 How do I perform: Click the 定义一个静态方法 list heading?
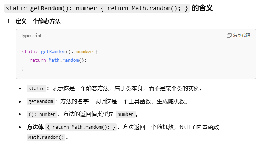38,21
